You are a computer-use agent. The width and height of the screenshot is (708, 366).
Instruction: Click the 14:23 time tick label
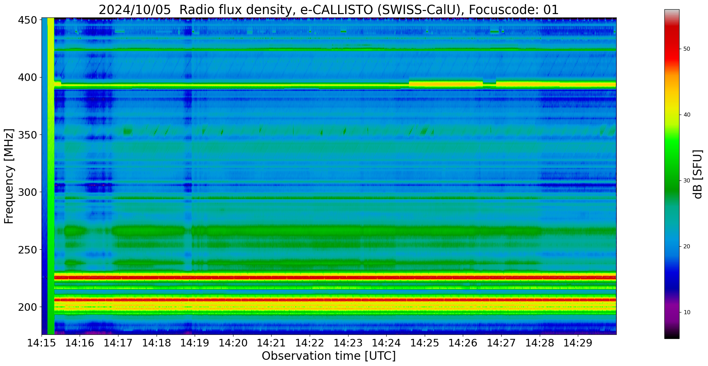[x=348, y=343]
